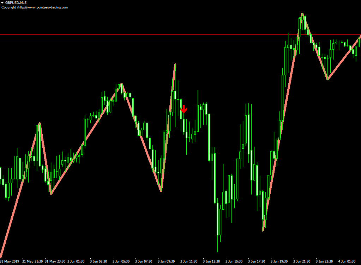Open the pointzero-trading.com copyright URL text

[35, 7]
